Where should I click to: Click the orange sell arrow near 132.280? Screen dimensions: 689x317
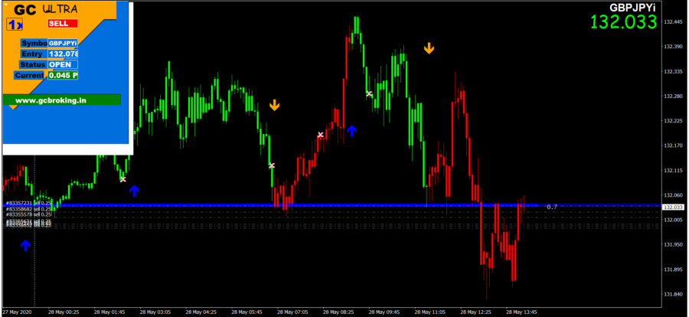(274, 106)
